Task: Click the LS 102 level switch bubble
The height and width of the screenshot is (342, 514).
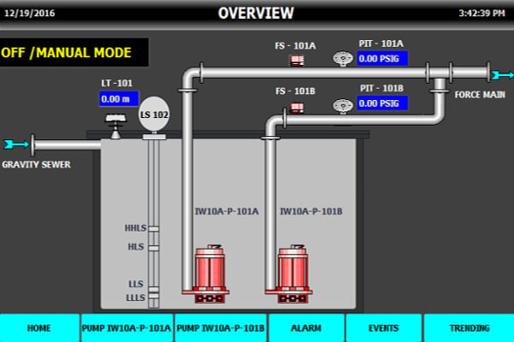Action: pos(154,115)
